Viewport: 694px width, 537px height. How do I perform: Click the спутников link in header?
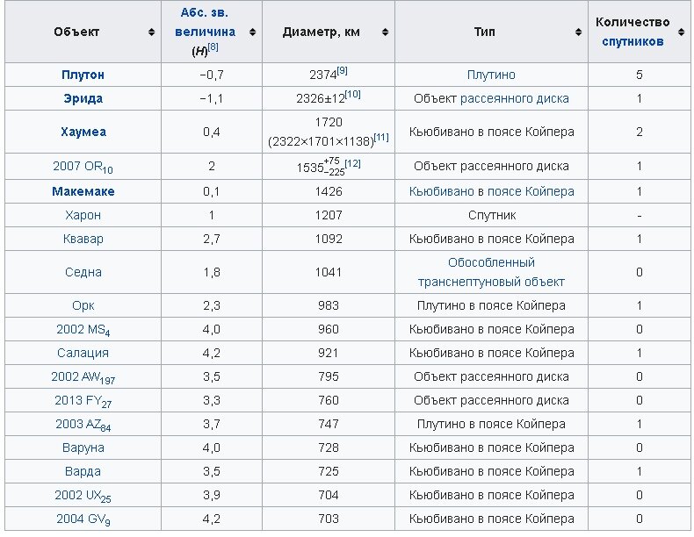[633, 41]
